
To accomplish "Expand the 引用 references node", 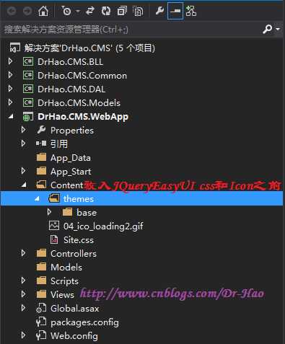I will click(x=23, y=144).
